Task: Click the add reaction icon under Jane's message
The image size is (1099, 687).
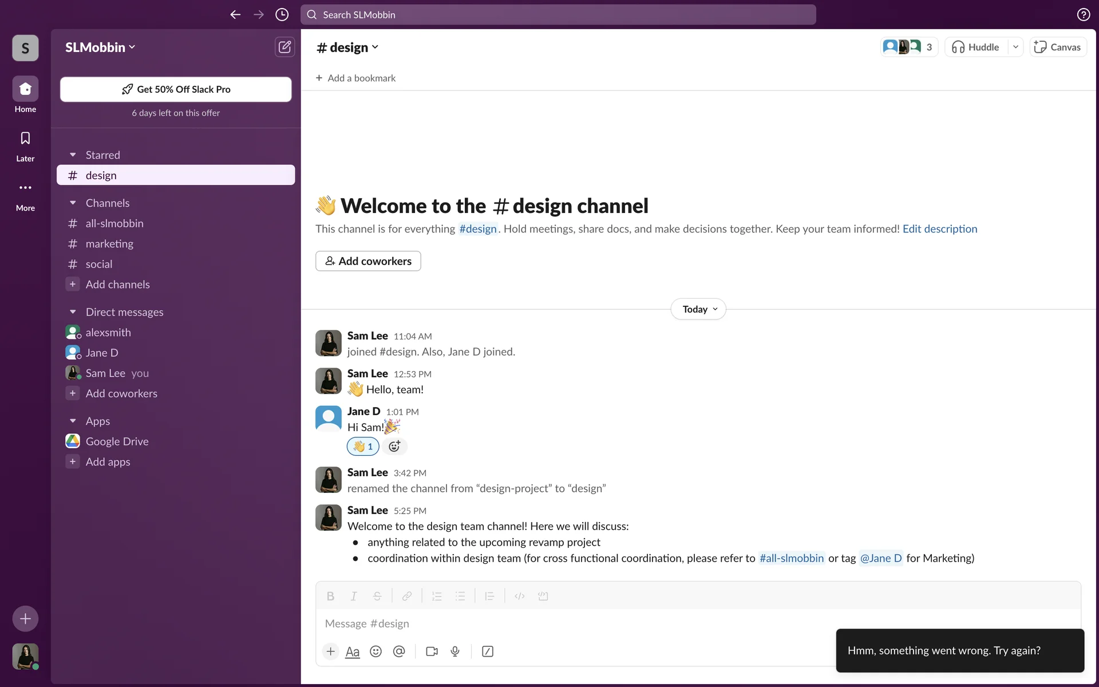Action: (394, 447)
